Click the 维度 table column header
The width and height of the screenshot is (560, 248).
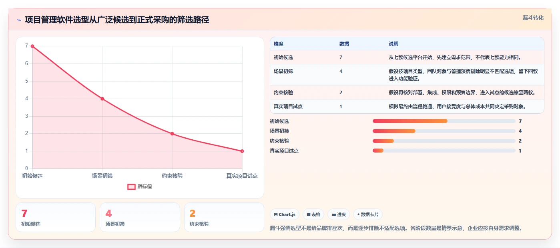pos(279,44)
